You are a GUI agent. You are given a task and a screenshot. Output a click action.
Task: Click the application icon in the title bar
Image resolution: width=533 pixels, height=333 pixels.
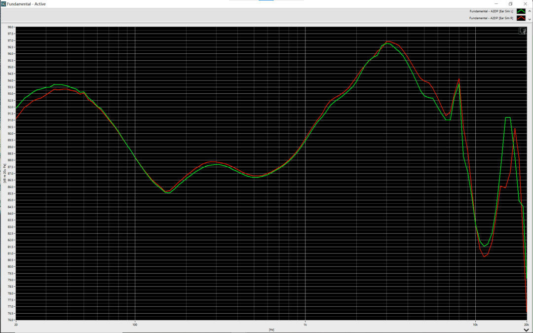3,4
